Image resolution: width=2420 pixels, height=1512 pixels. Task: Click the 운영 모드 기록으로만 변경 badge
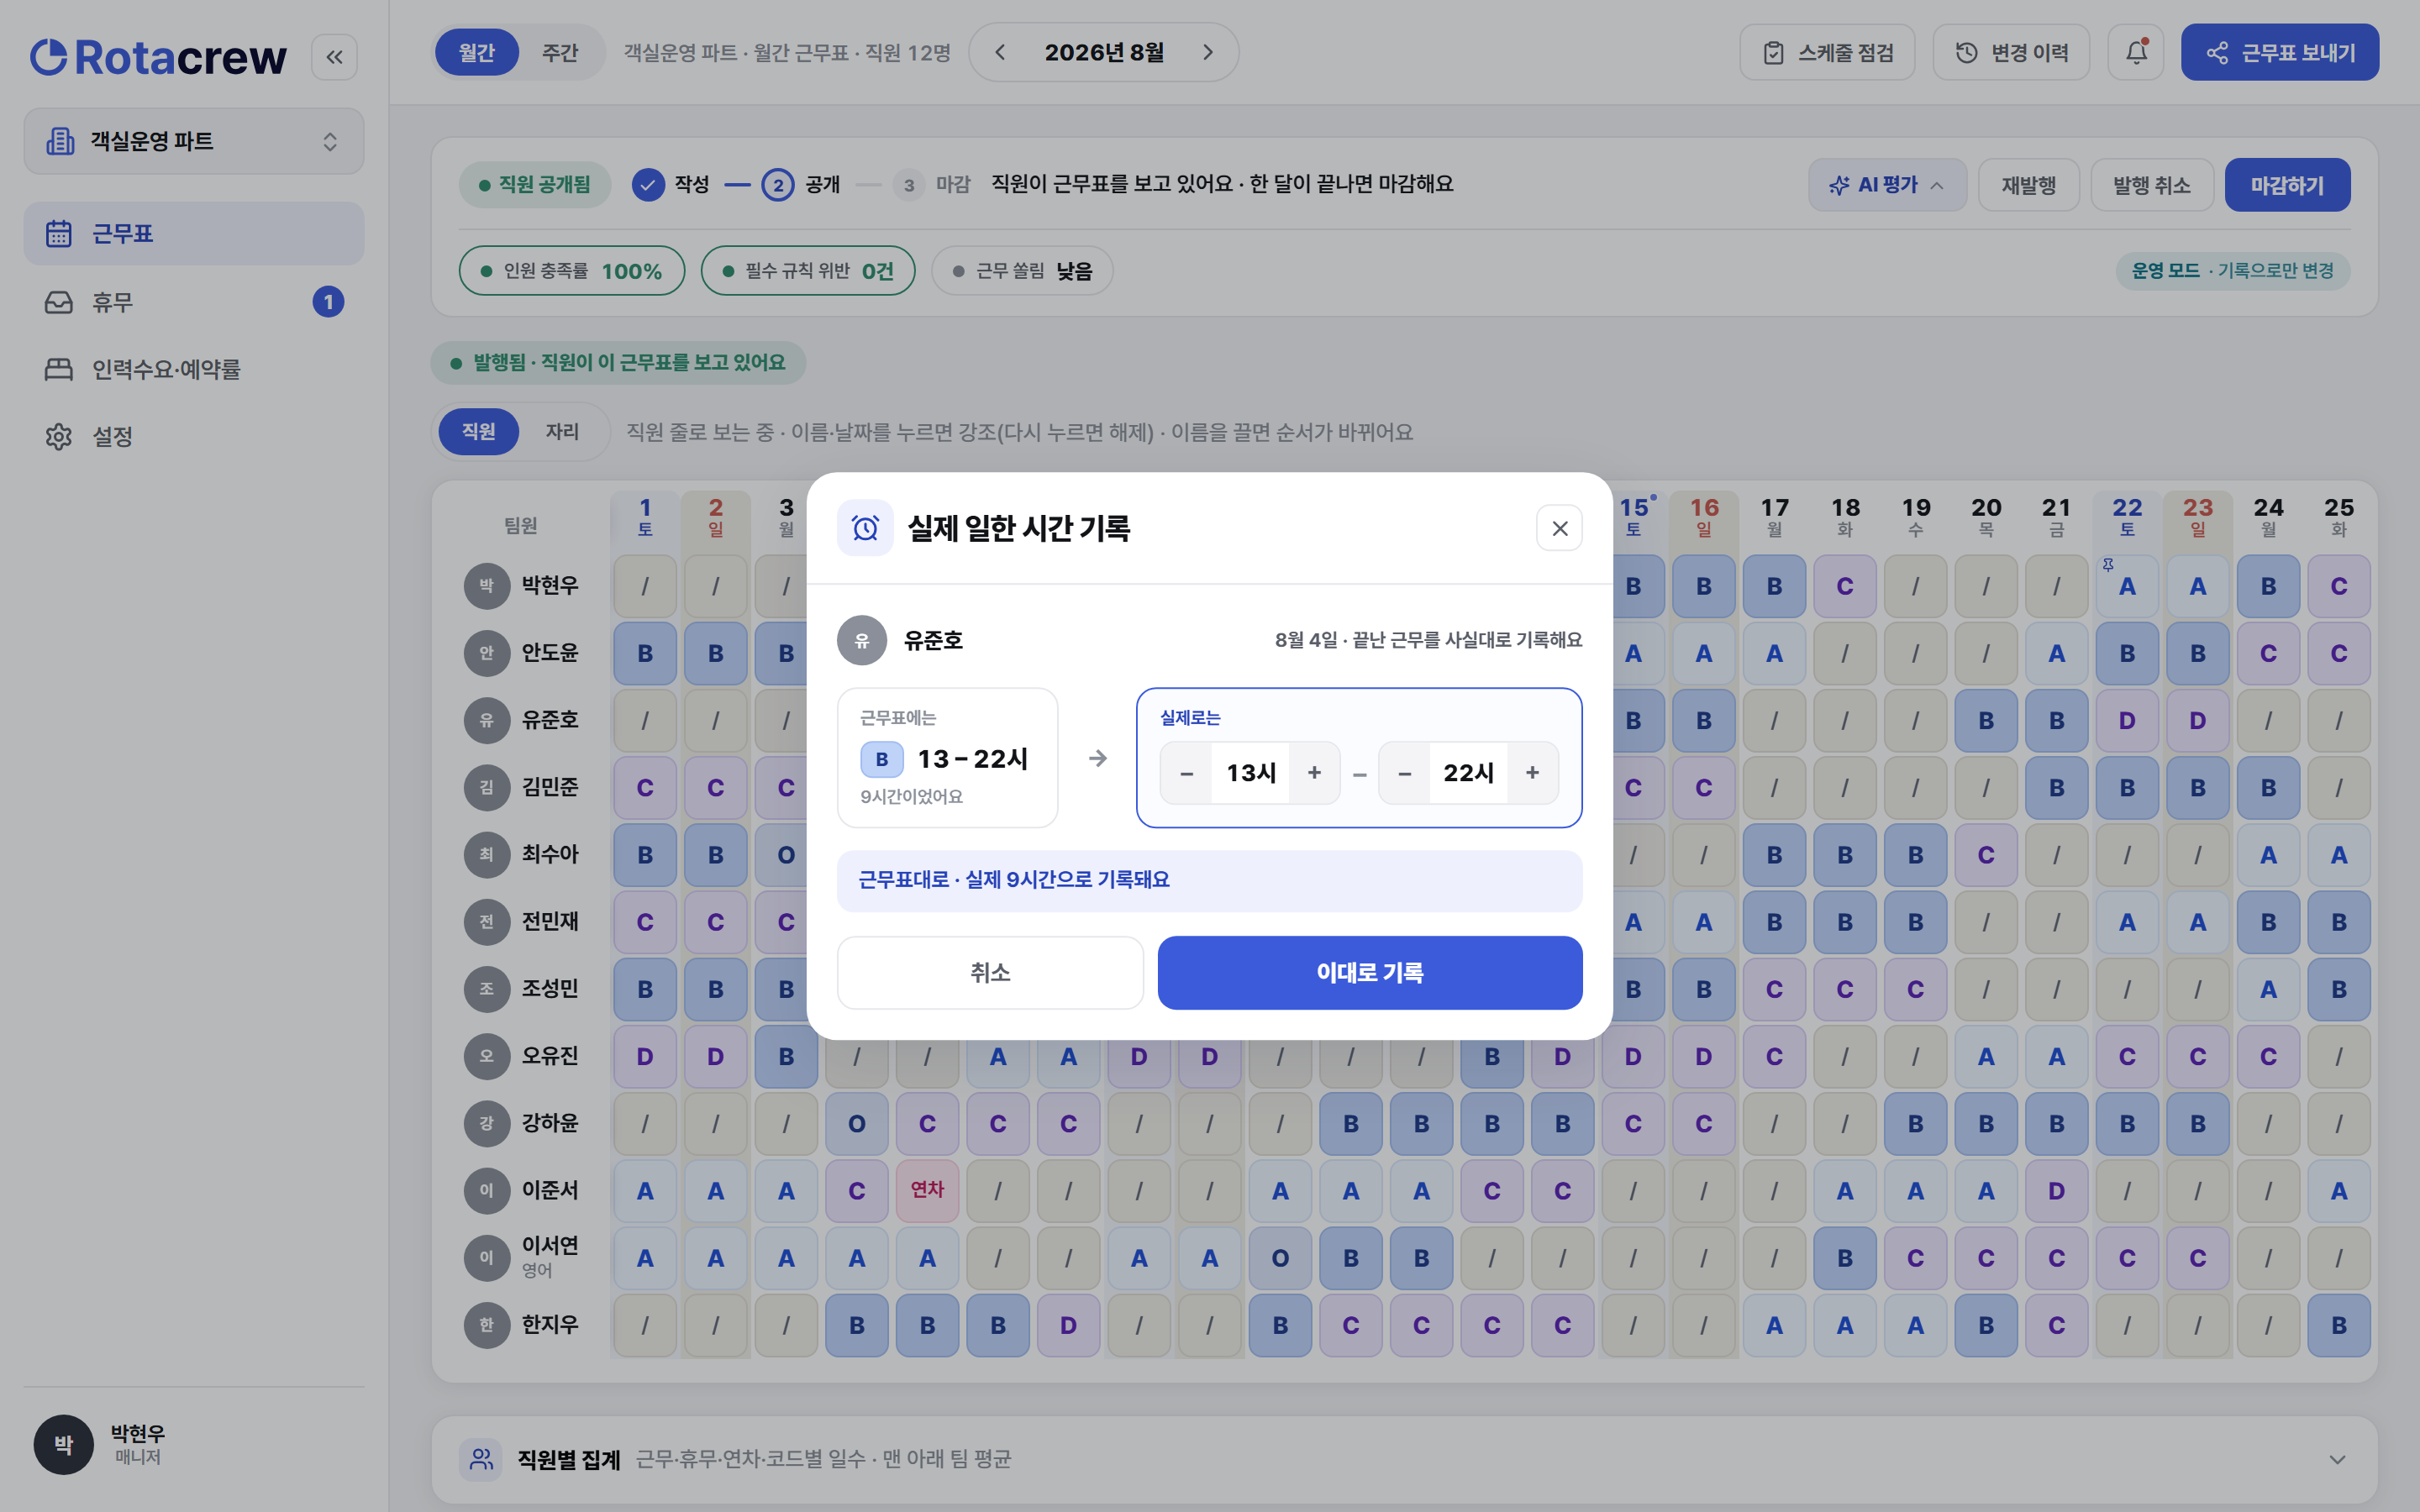click(x=2232, y=271)
